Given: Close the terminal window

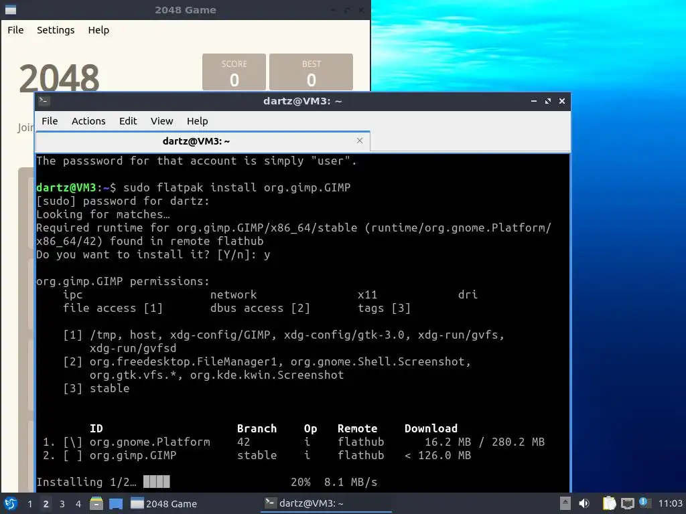Looking at the screenshot, I should 562,101.
